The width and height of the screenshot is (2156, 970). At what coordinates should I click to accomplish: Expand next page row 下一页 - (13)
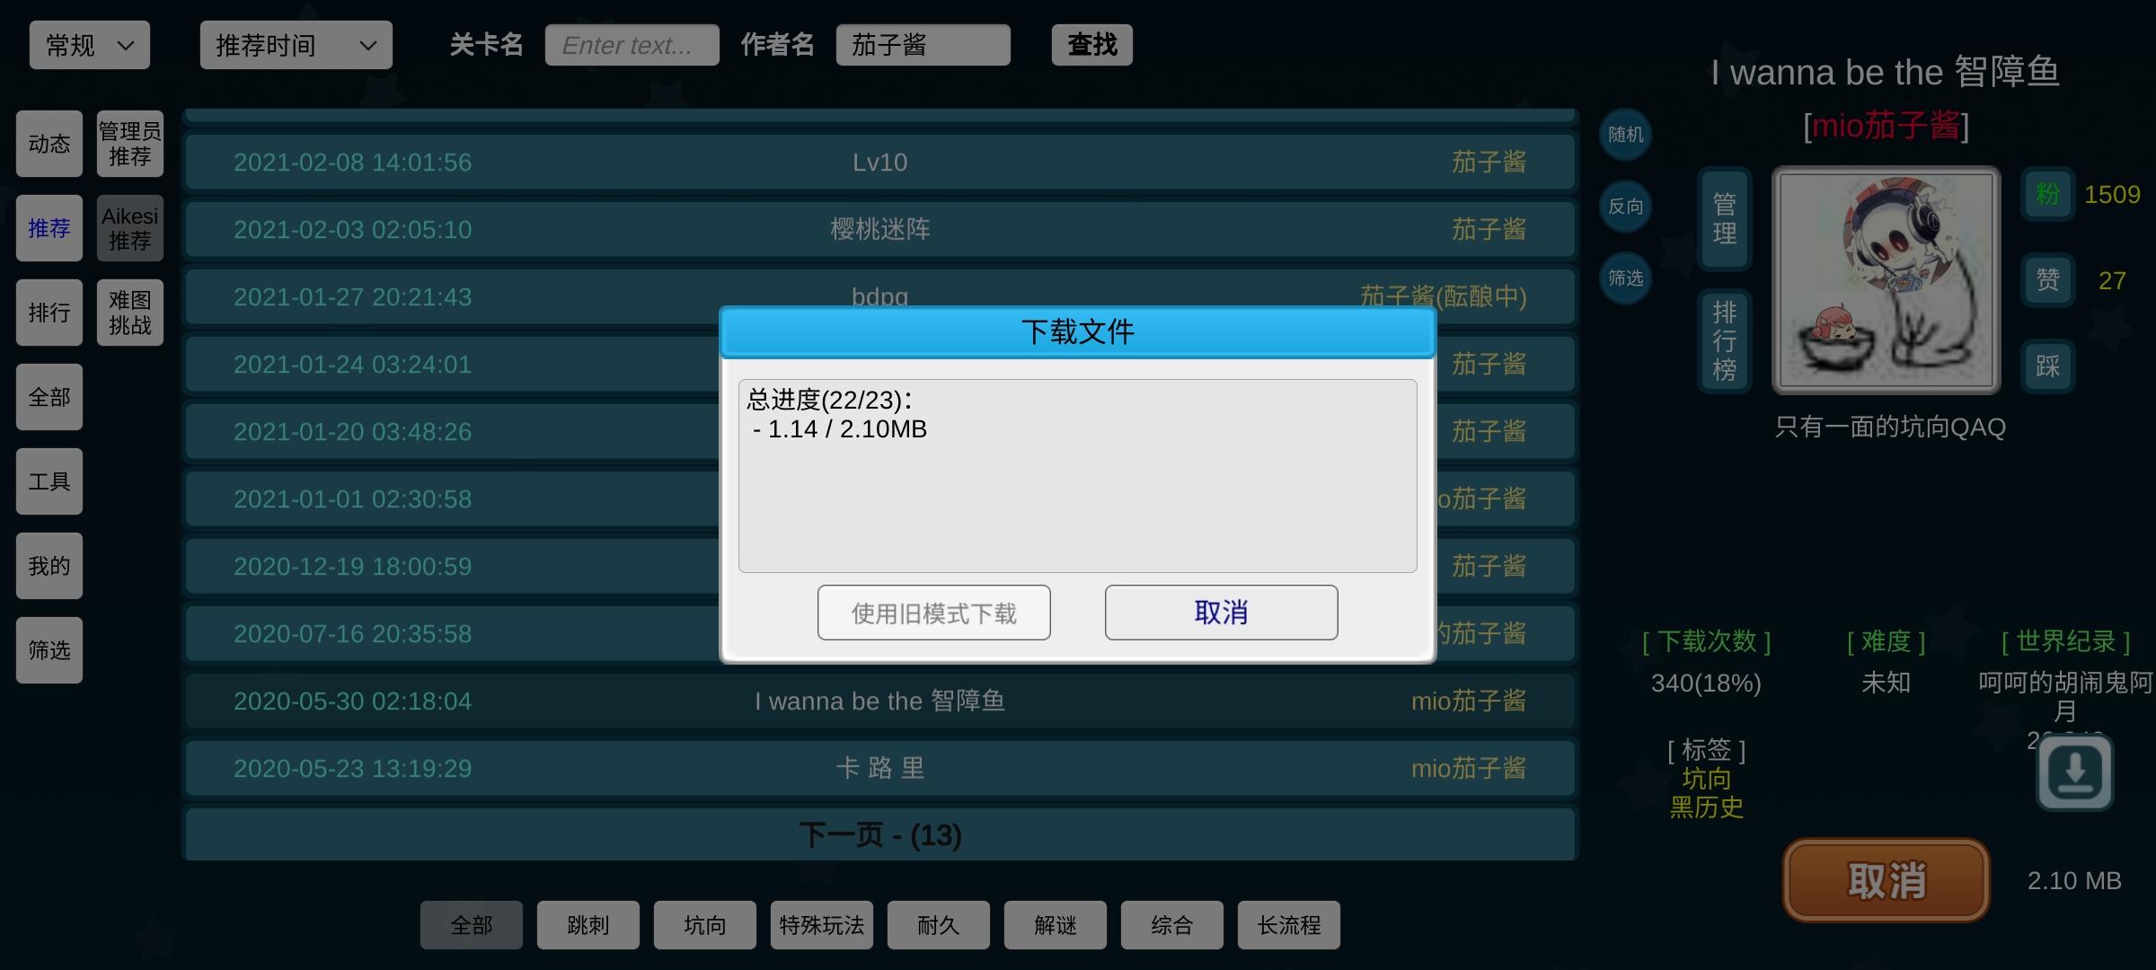click(880, 835)
